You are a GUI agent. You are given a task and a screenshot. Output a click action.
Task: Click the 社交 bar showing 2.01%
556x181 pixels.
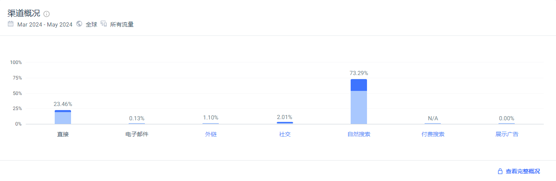click(285, 123)
